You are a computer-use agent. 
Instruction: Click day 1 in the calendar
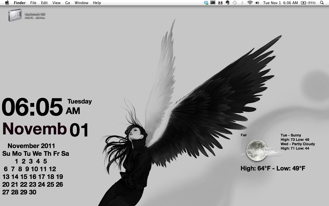(16, 161)
